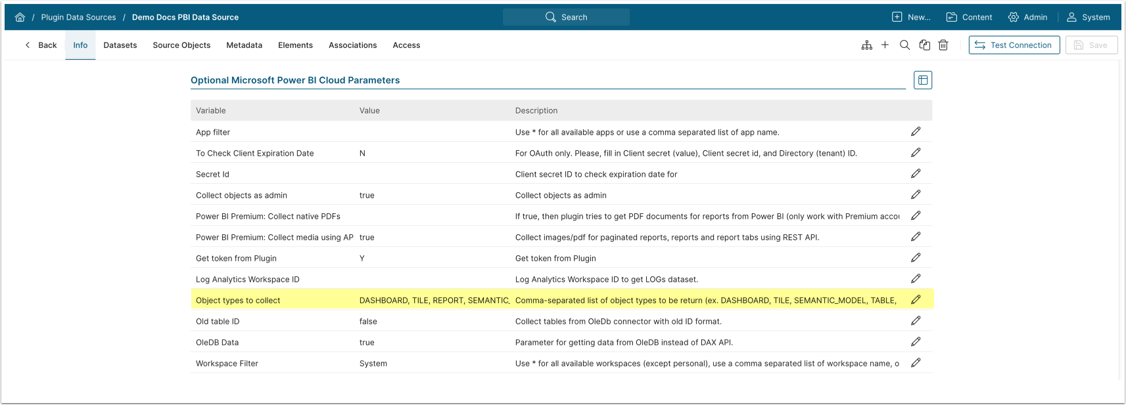Image resolution: width=1126 pixels, height=405 pixels.
Task: Click the duplicate data source icon
Action: [924, 45]
